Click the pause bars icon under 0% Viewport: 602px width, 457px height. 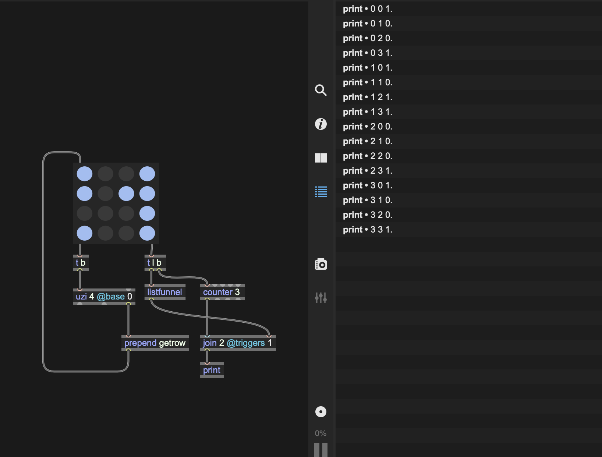(321, 450)
